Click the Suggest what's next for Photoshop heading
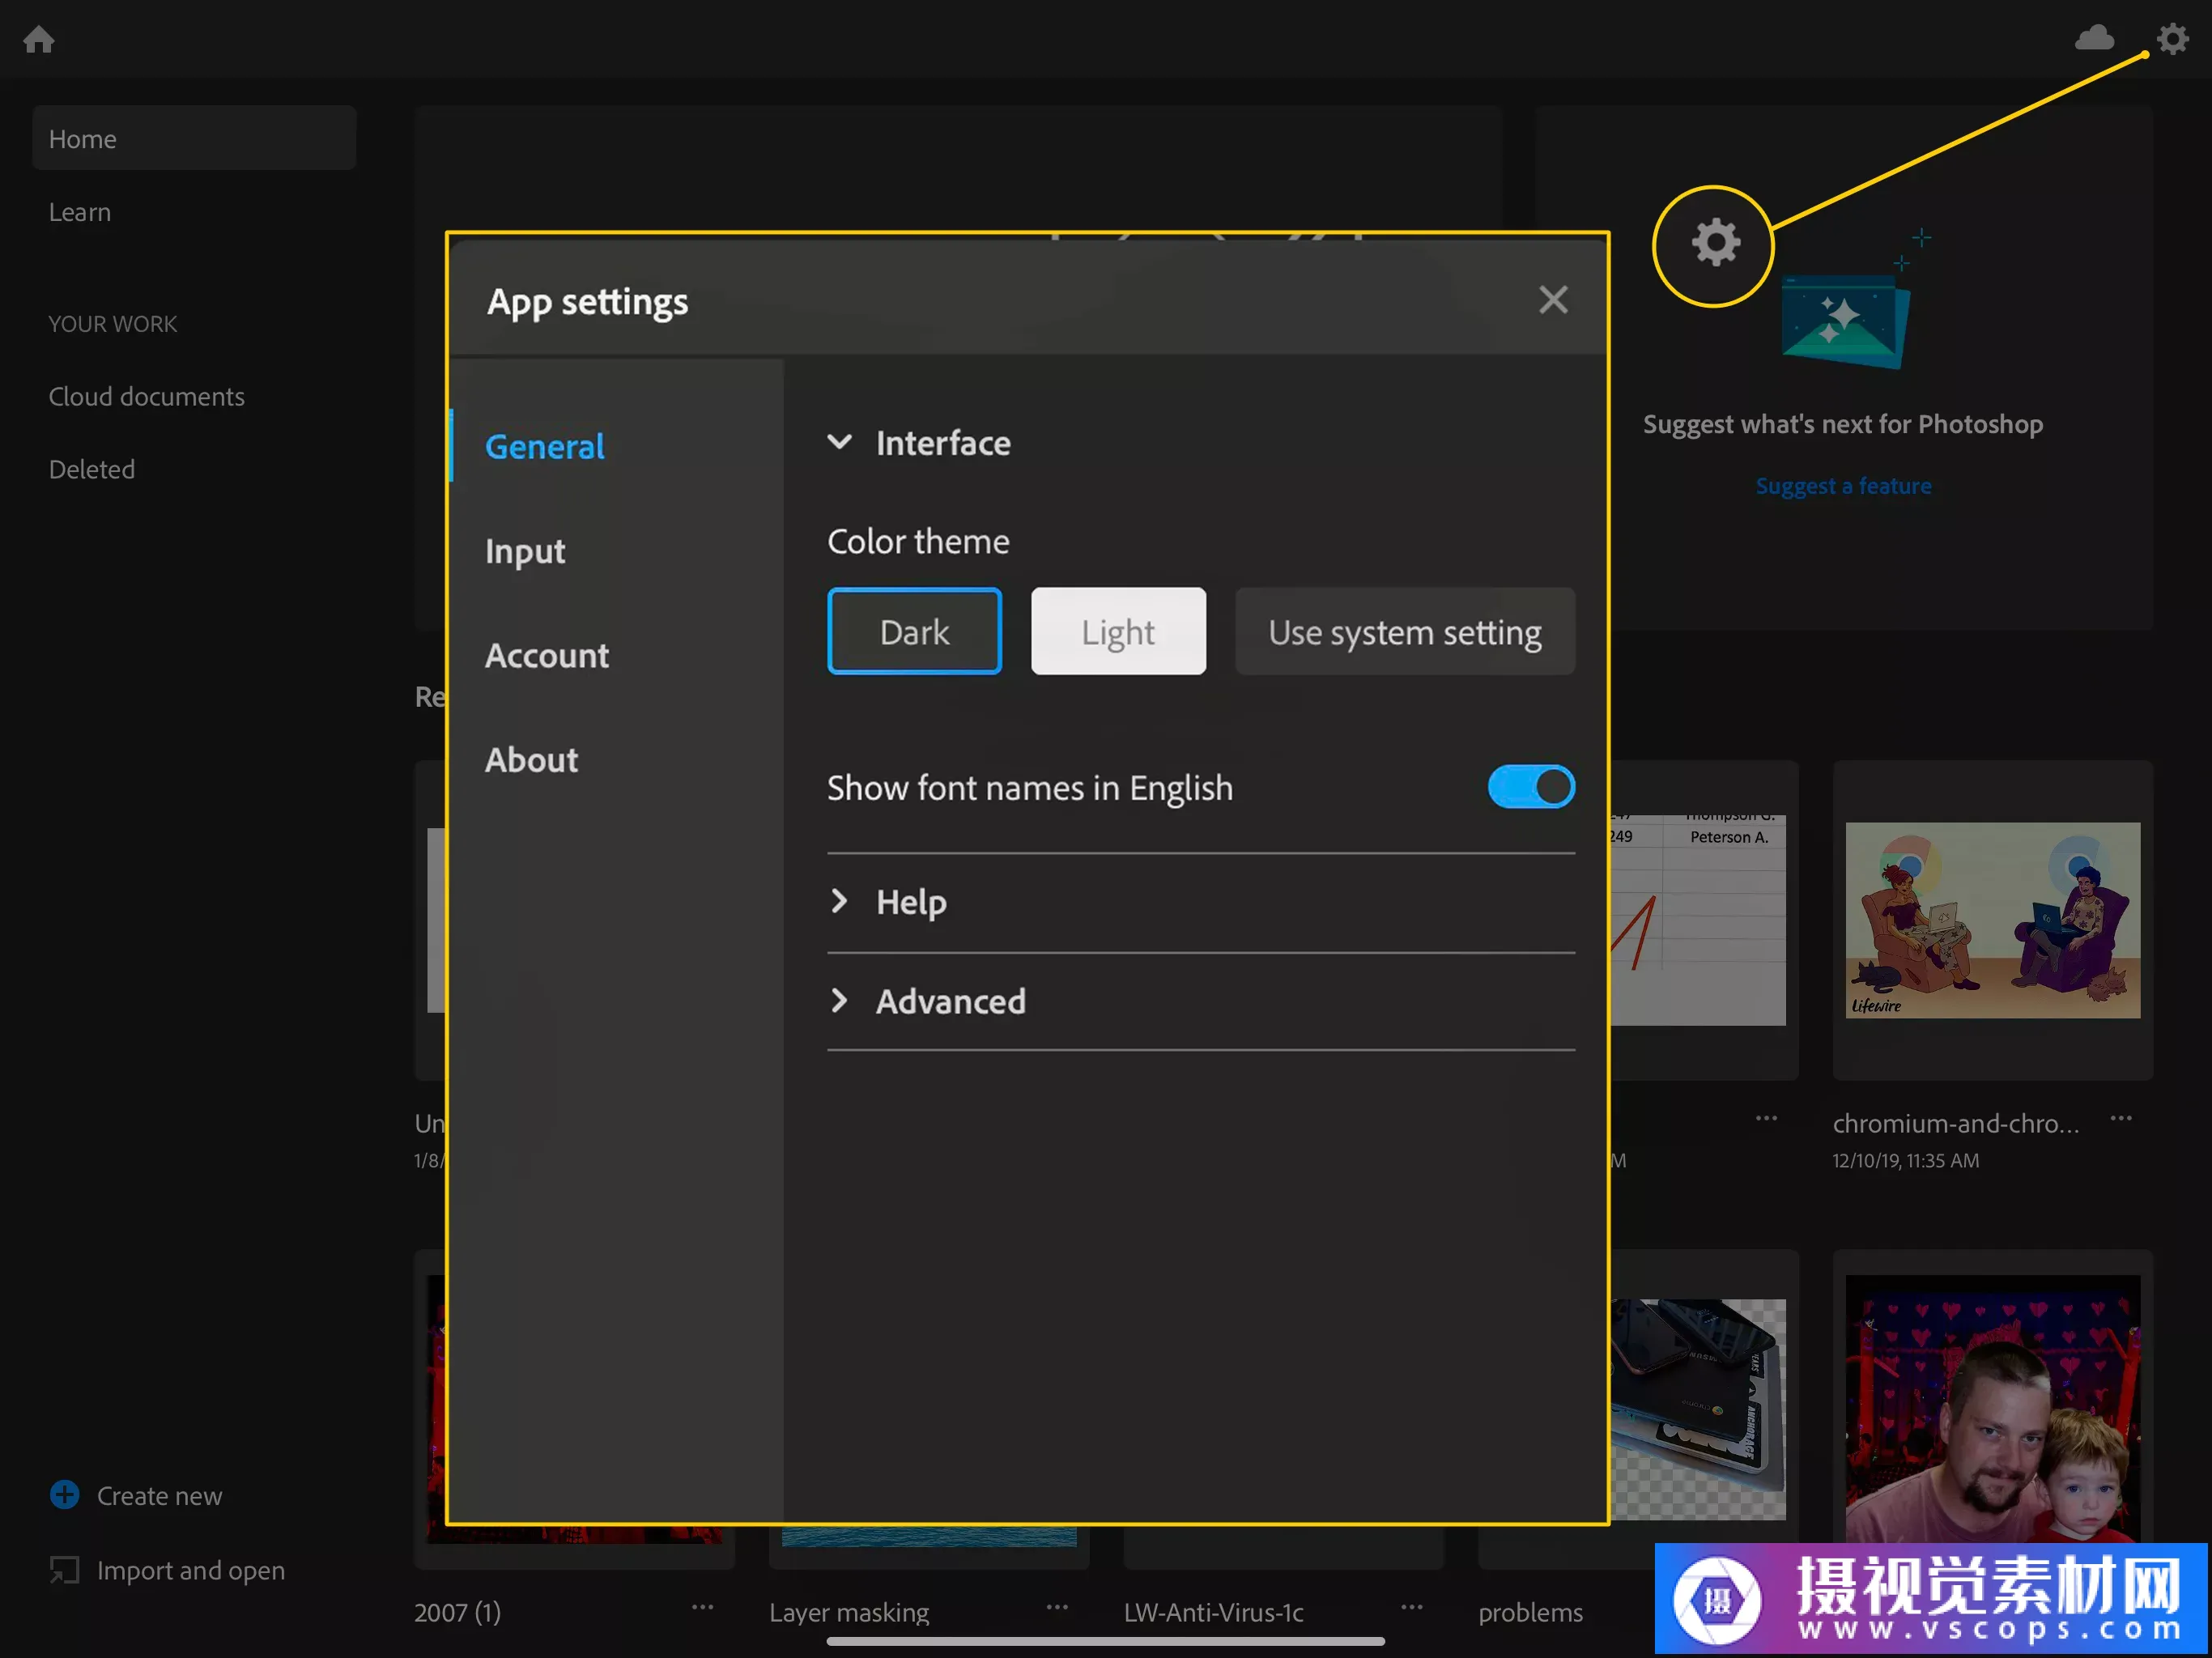This screenshot has height=1658, width=2212. (1843, 424)
